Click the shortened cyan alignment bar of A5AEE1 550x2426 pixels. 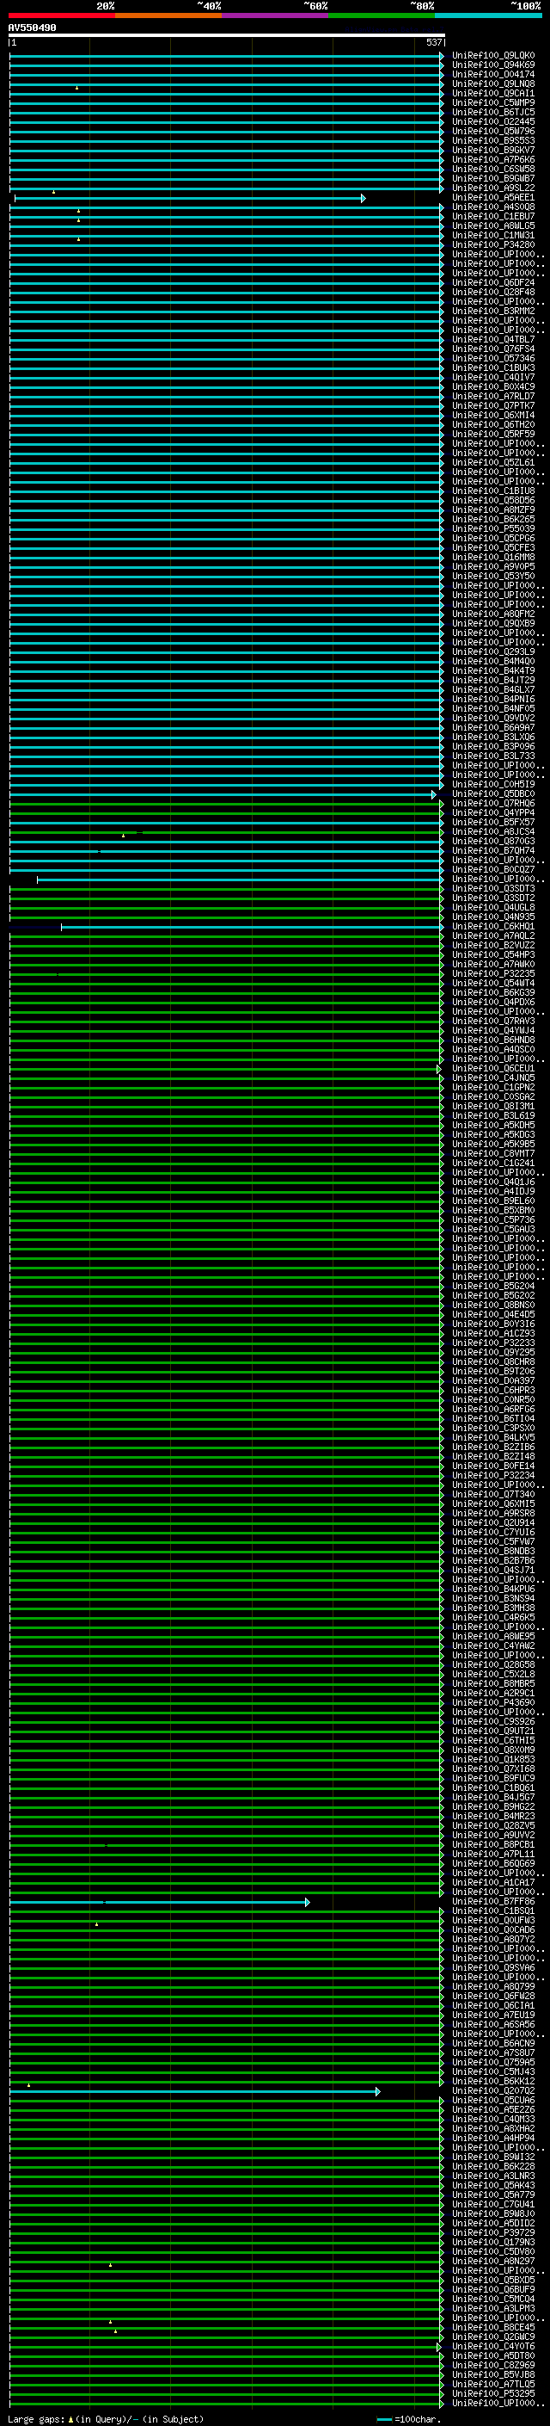click(x=190, y=198)
